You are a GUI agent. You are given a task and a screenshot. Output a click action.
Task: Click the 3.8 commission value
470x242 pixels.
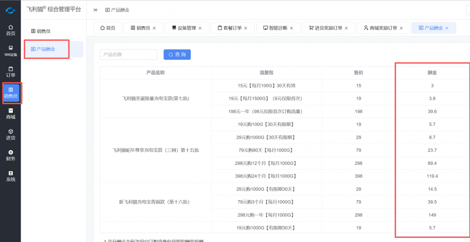pyautogui.click(x=432, y=98)
